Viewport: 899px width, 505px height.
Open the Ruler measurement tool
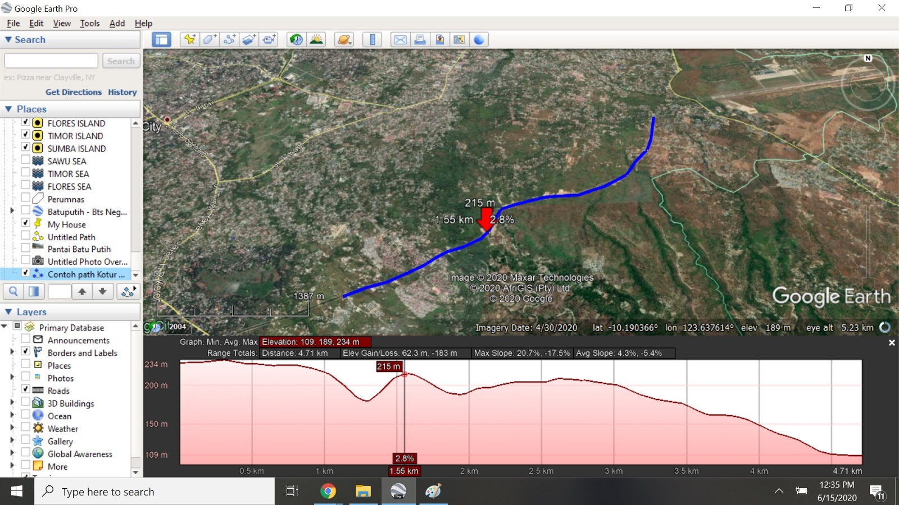pos(371,39)
